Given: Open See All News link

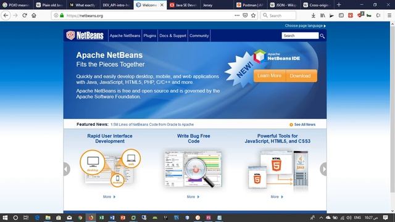Looking at the screenshot, I should 302,125.
